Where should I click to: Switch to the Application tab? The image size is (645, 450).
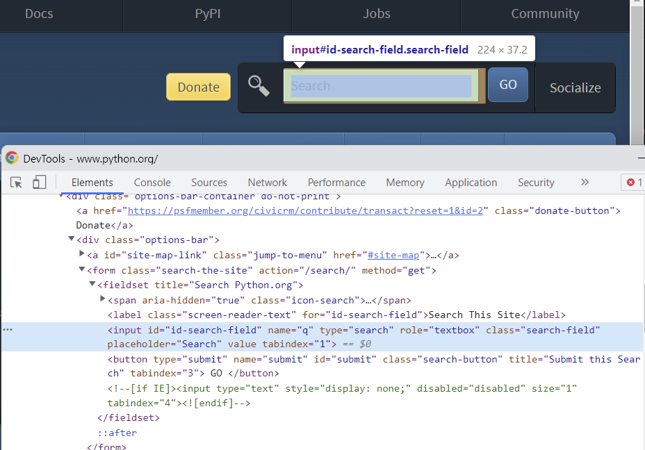(x=471, y=182)
